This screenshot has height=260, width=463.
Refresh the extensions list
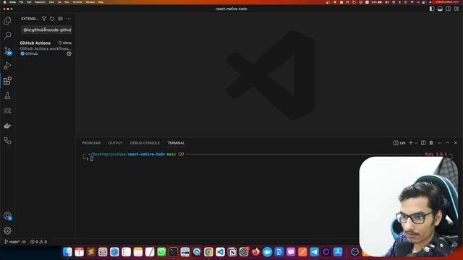(x=52, y=19)
